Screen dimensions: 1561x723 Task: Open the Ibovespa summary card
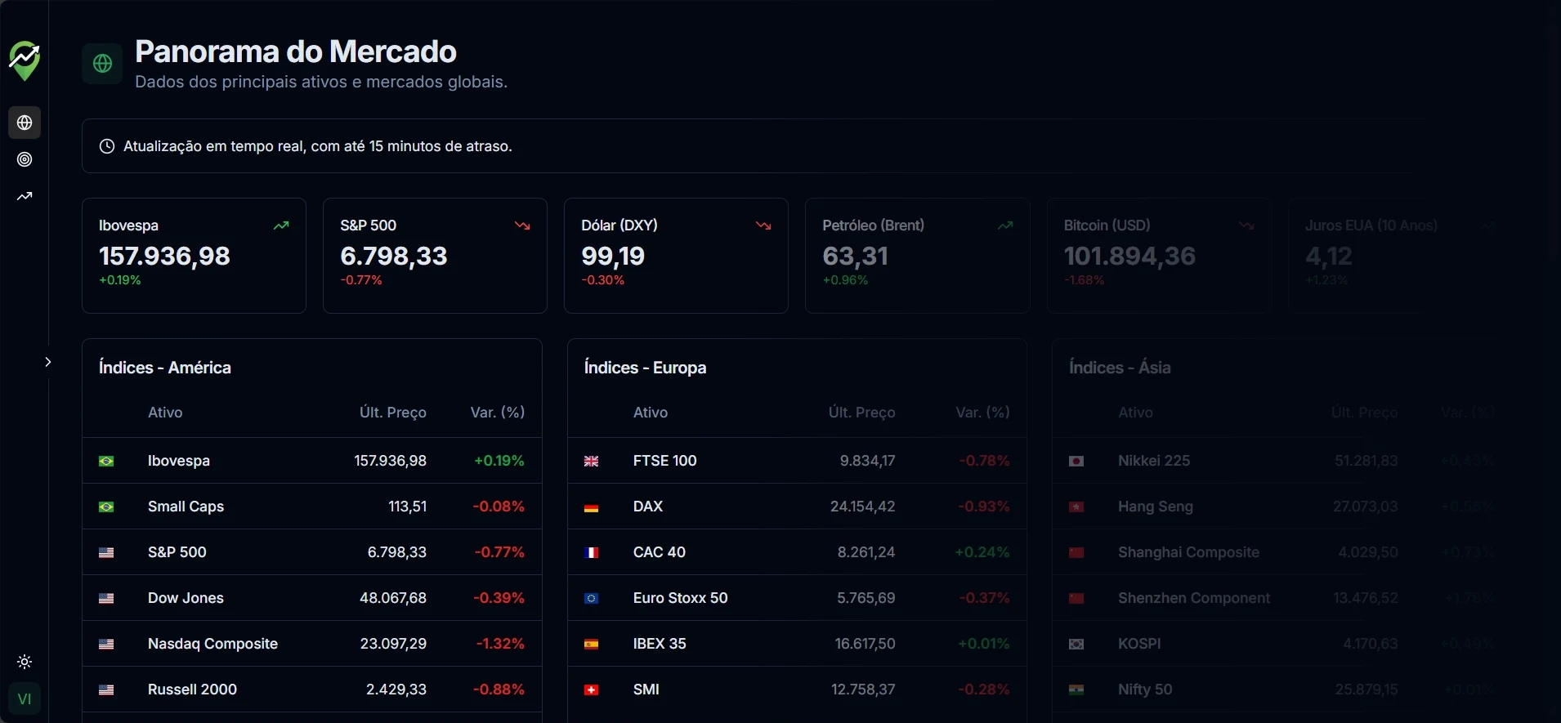click(x=194, y=256)
